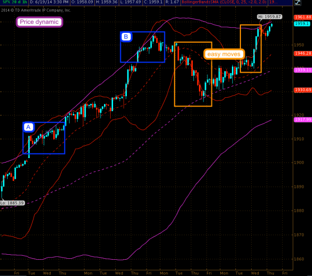This screenshot has width=312, height=276.
Task: Select the 'easy moves' orange label
Action: point(225,54)
